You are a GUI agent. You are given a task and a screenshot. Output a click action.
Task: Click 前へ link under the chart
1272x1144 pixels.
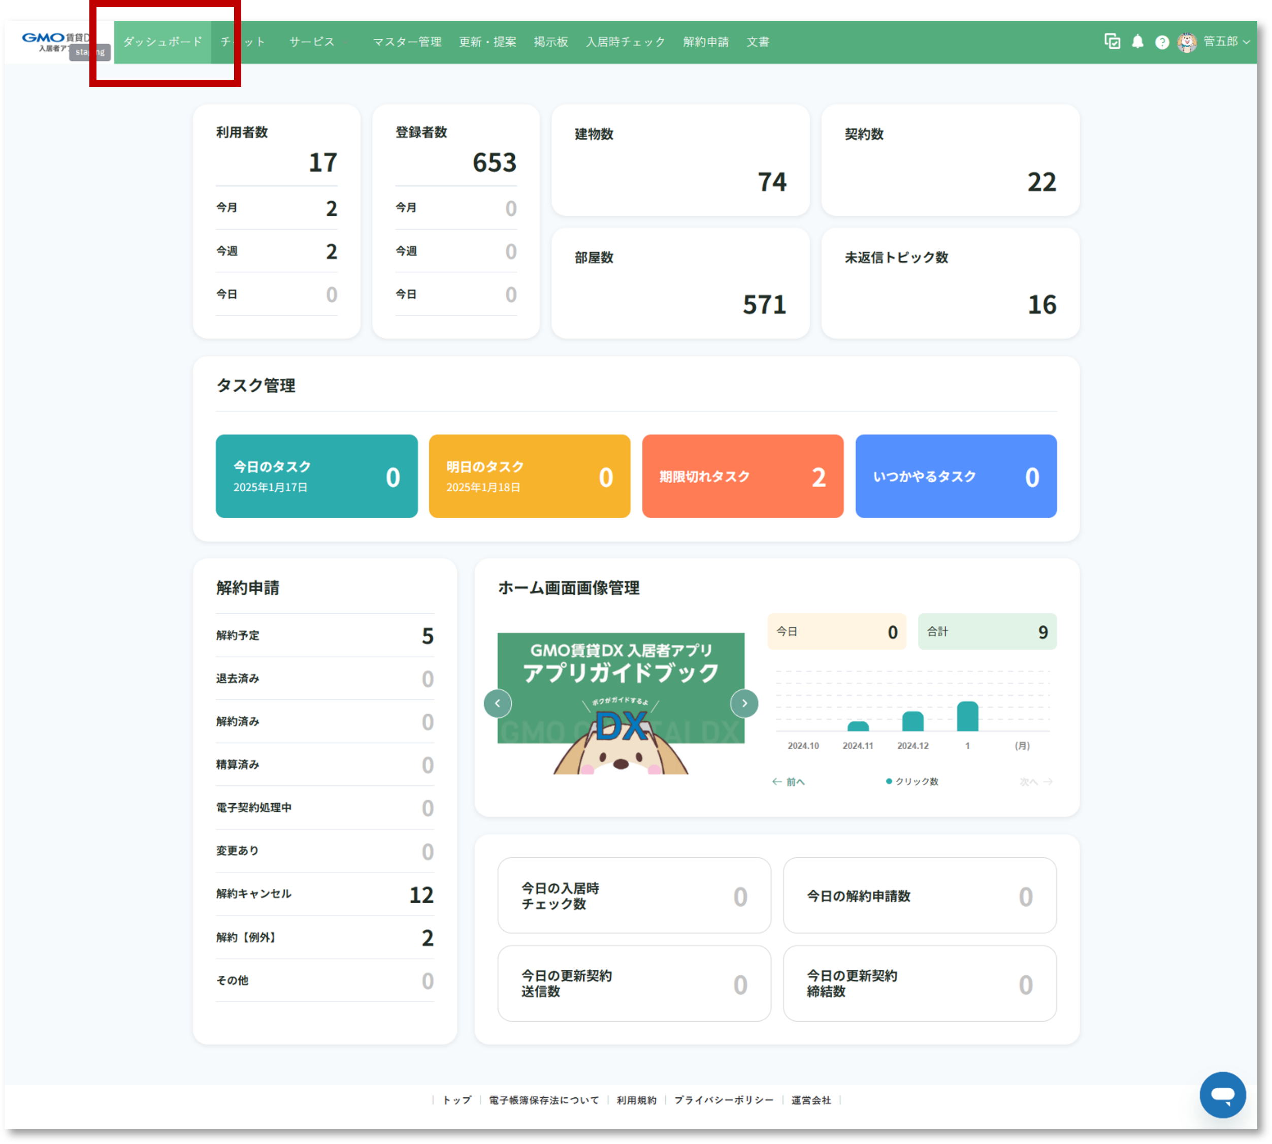point(789,781)
